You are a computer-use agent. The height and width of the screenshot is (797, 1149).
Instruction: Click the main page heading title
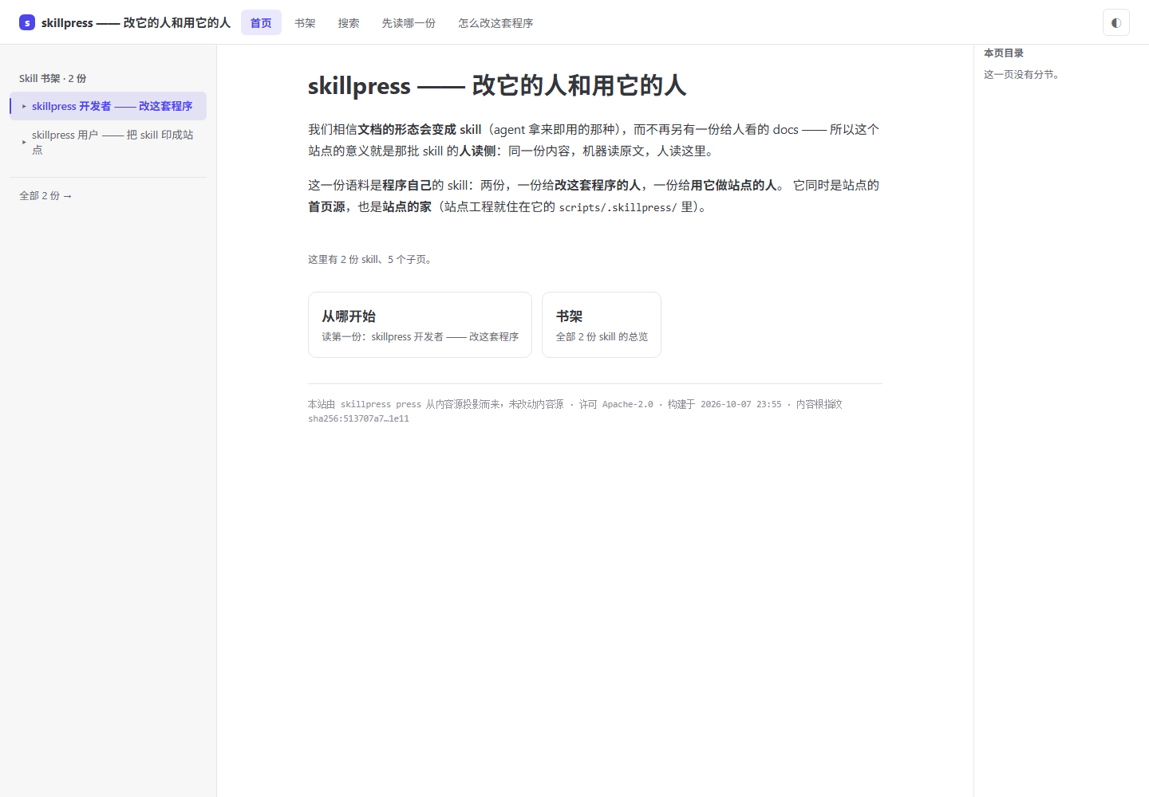tap(497, 85)
